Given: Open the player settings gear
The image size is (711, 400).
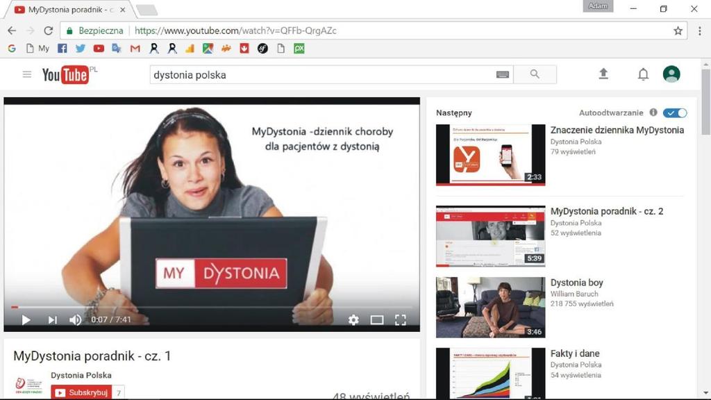Looking at the screenshot, I should 353,320.
